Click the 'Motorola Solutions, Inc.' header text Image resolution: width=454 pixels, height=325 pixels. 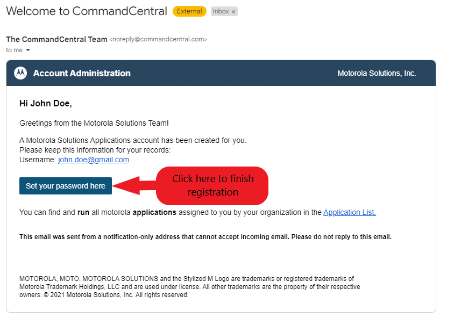coord(377,73)
